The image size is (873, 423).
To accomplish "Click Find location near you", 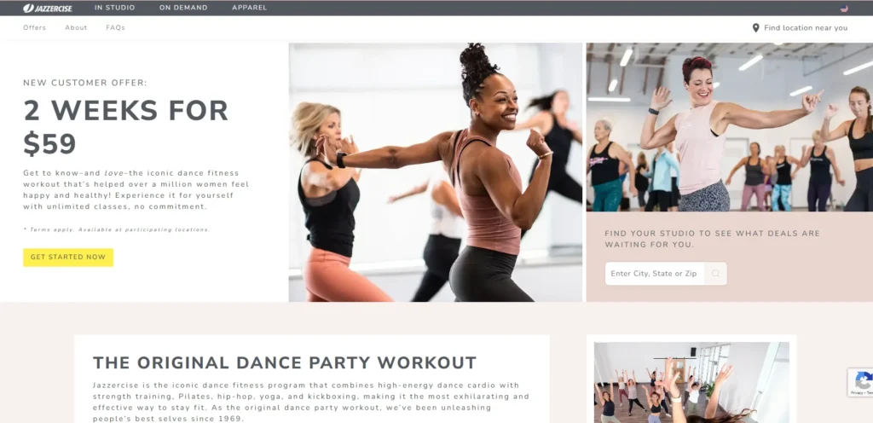I will [806, 28].
